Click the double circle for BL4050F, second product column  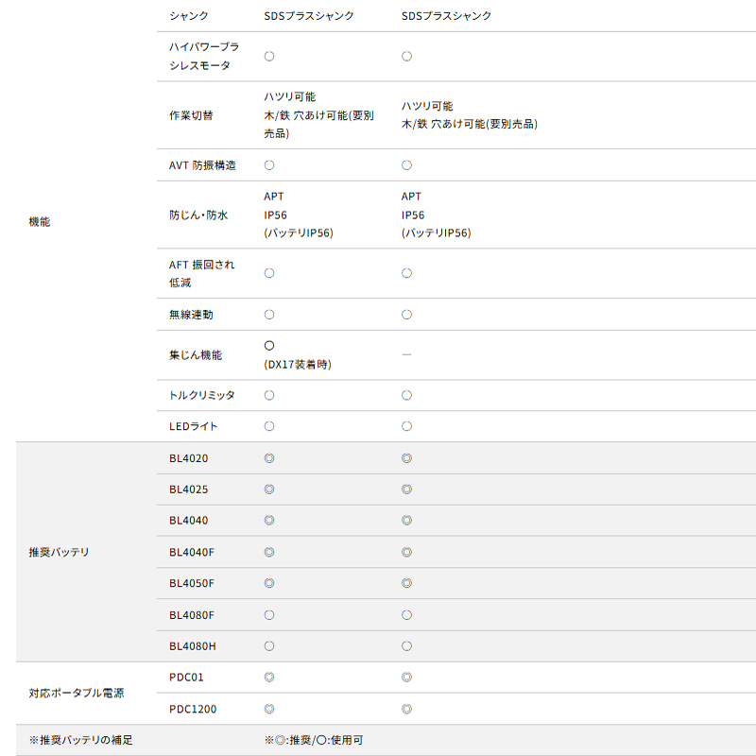point(406,583)
